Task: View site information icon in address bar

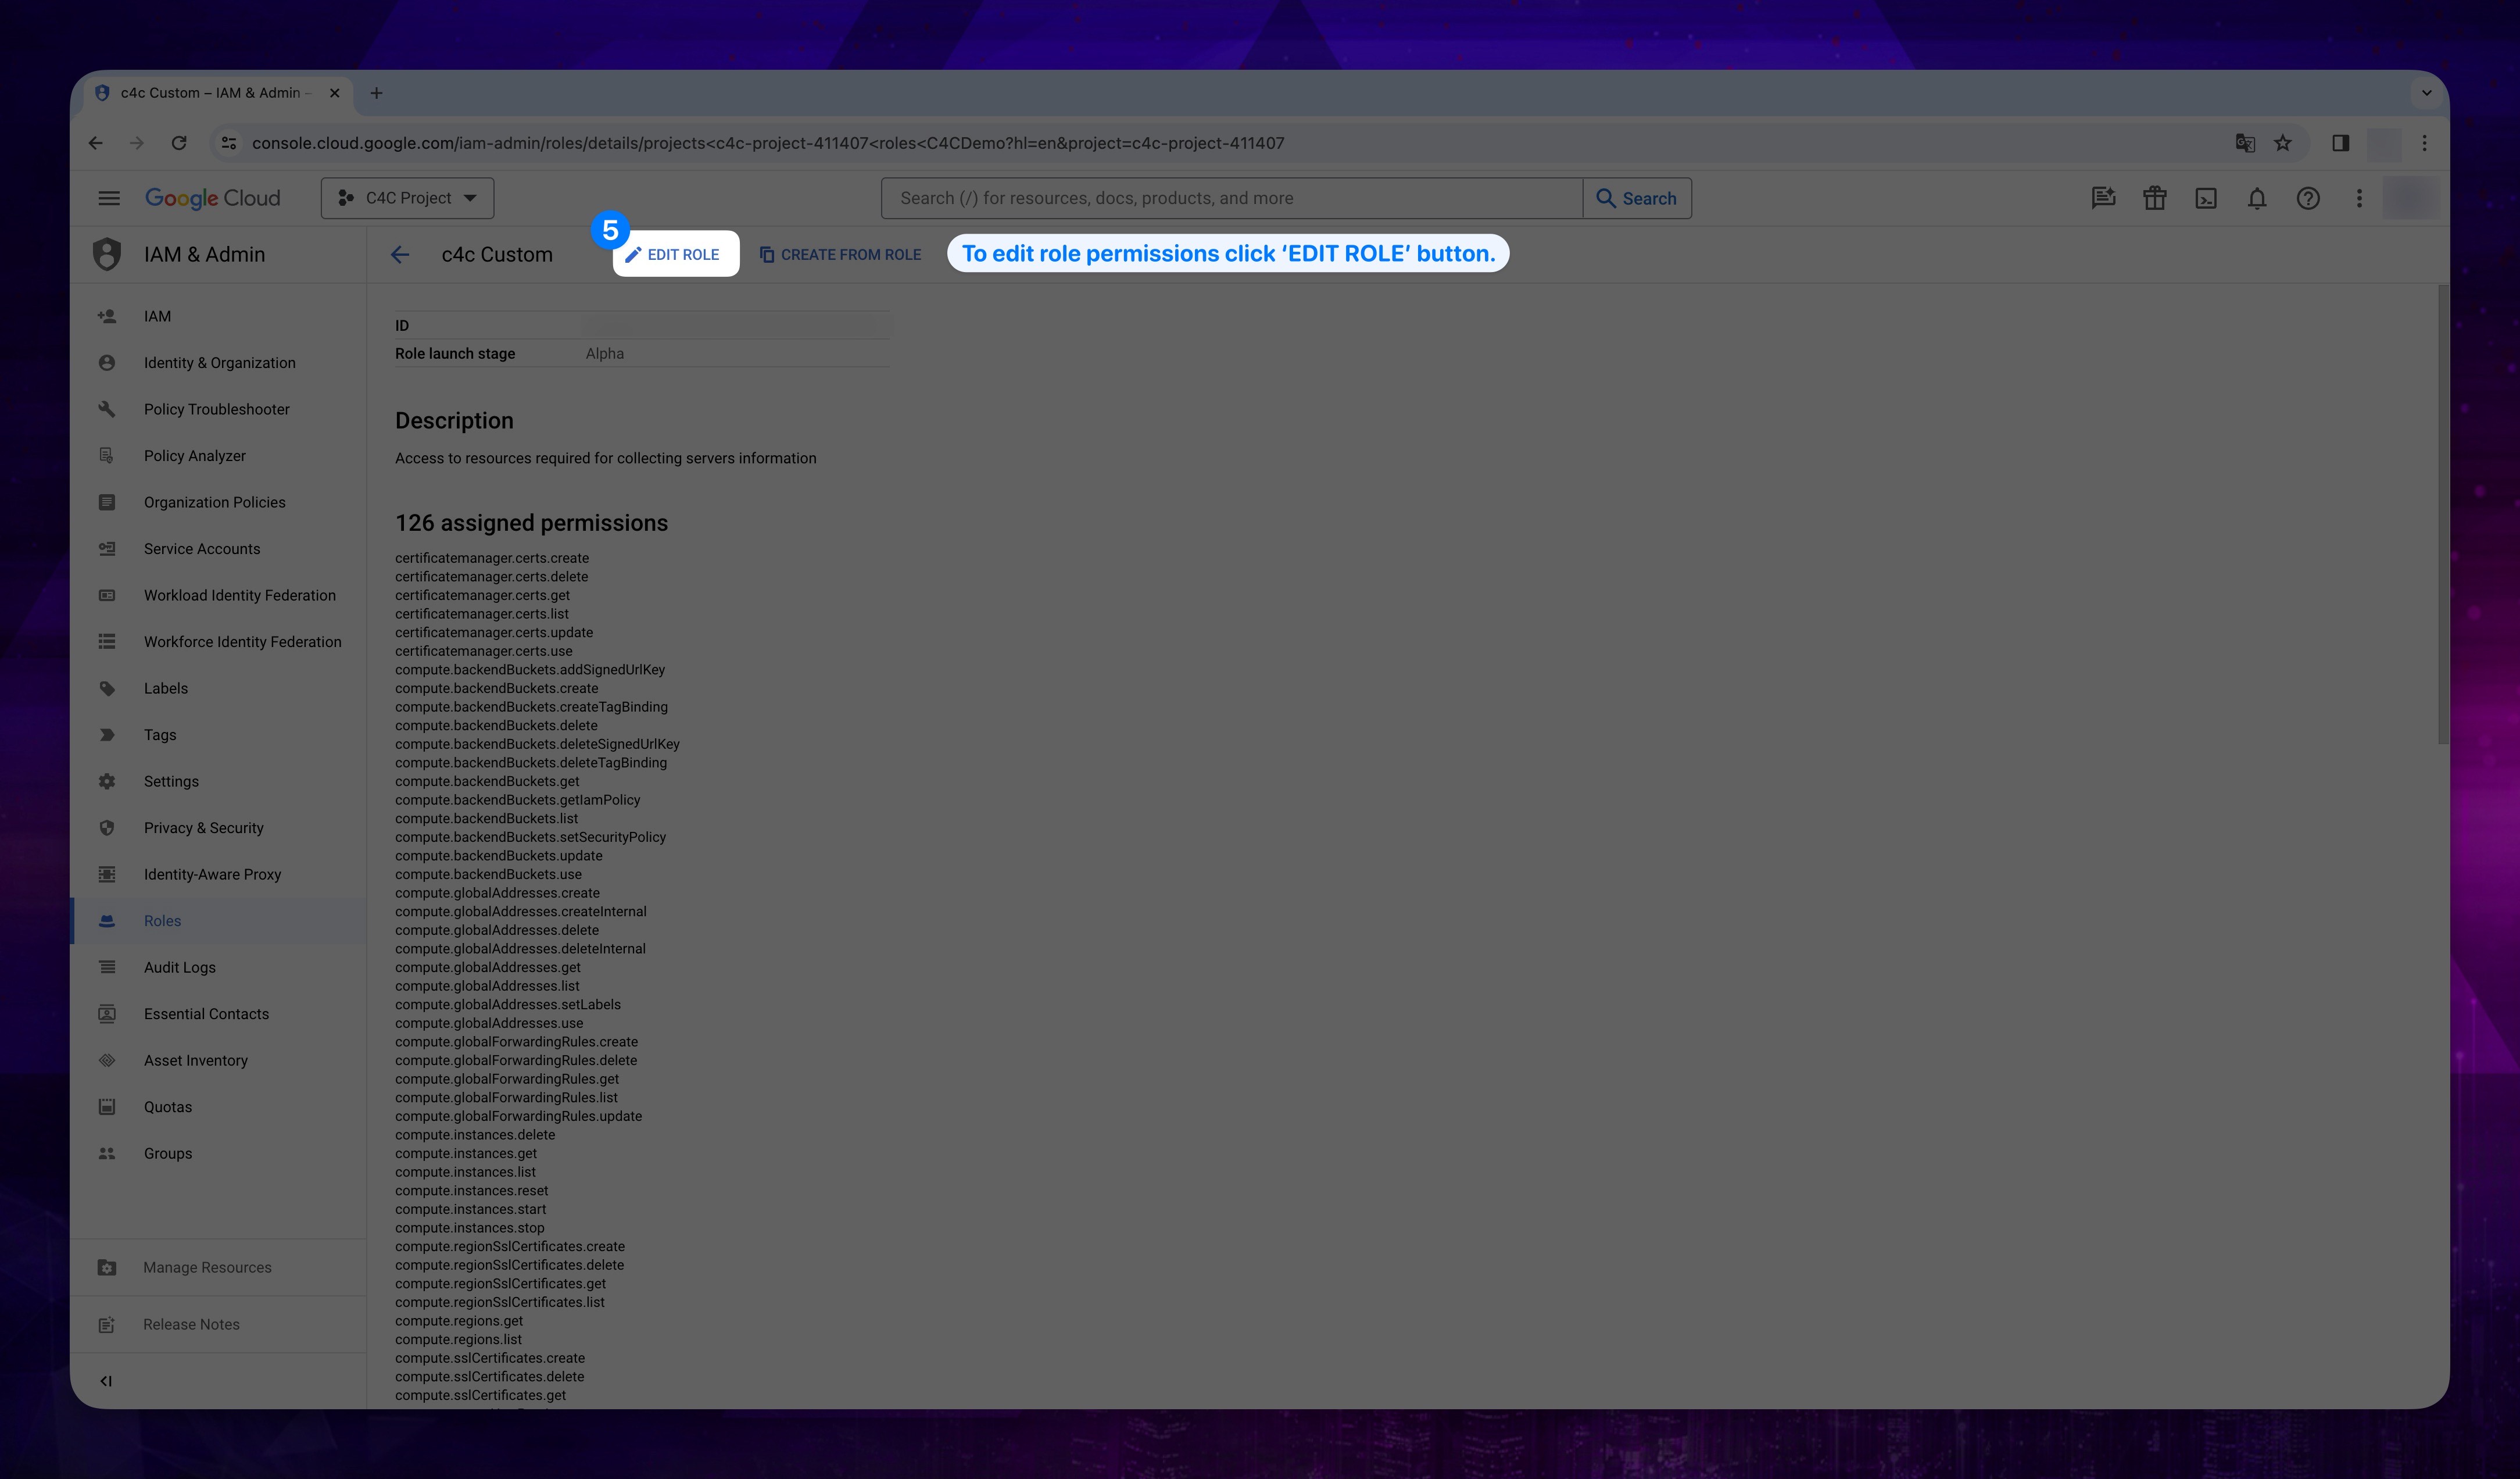Action: (x=229, y=143)
